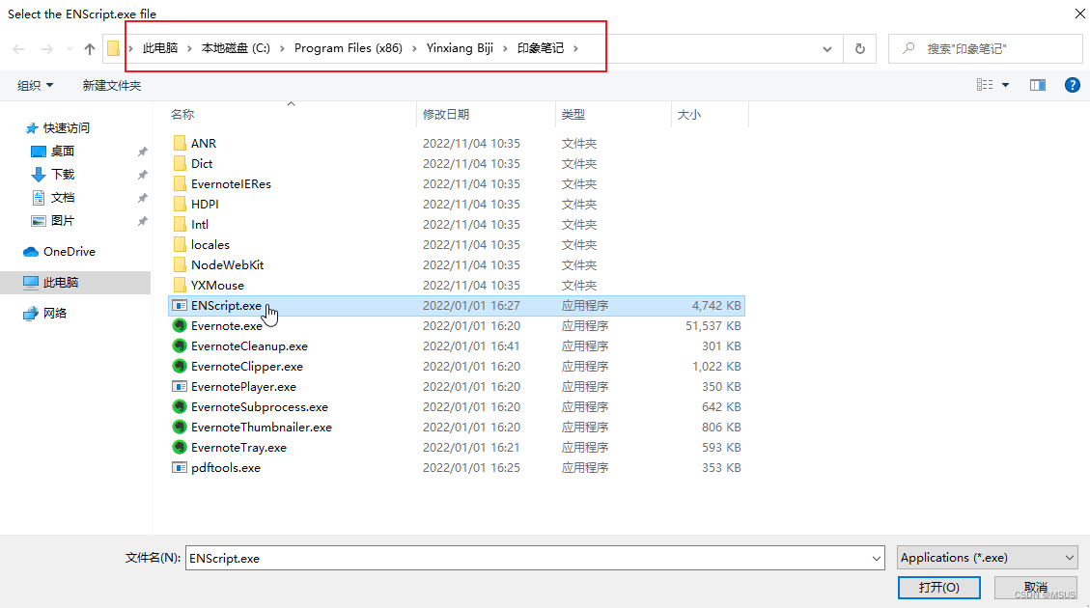Screen dimensions: 1090x608
Task: Select the YXMouse folder name
Action: pyautogui.click(x=217, y=285)
